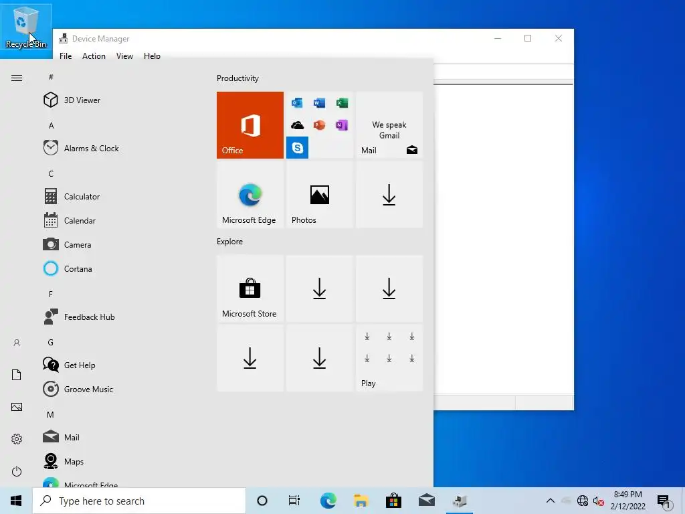Open OneDrive from the Office tile group
The width and height of the screenshot is (685, 514).
[x=297, y=125]
